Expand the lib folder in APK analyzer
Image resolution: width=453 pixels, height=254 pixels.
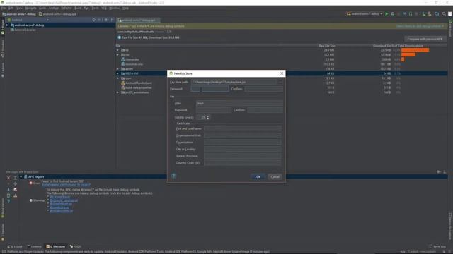click(117, 50)
